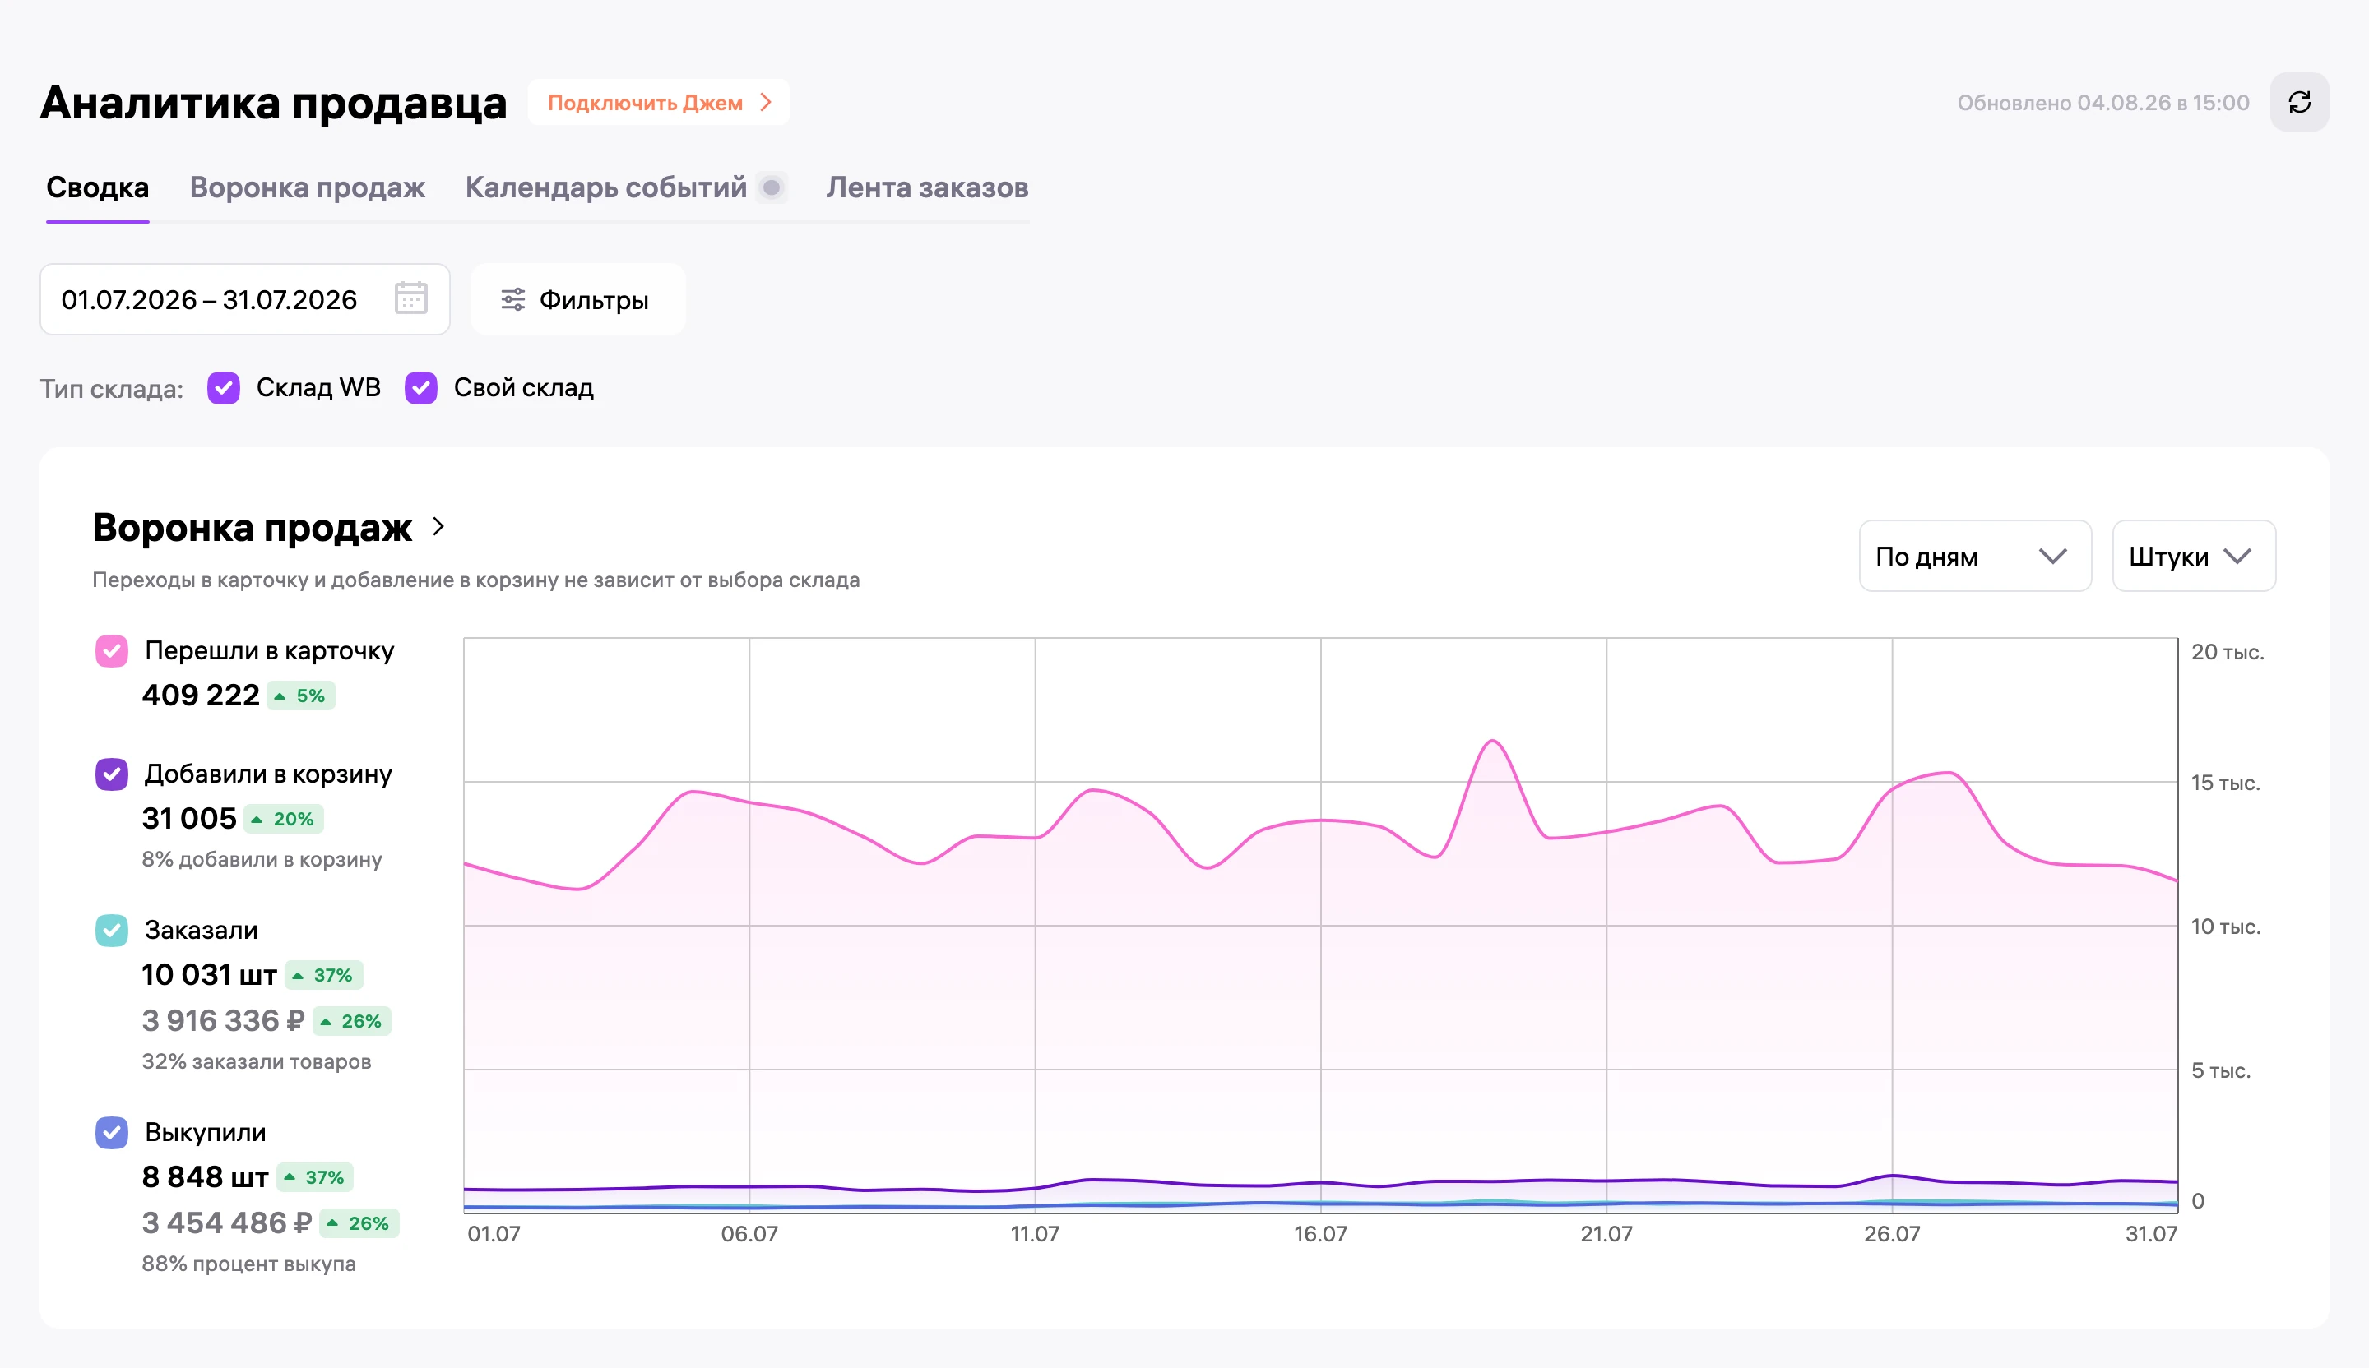Screen dimensions: 2369x1368
Task: Uncheck Свой склад warehouse checkbox
Action: pyautogui.click(x=421, y=387)
